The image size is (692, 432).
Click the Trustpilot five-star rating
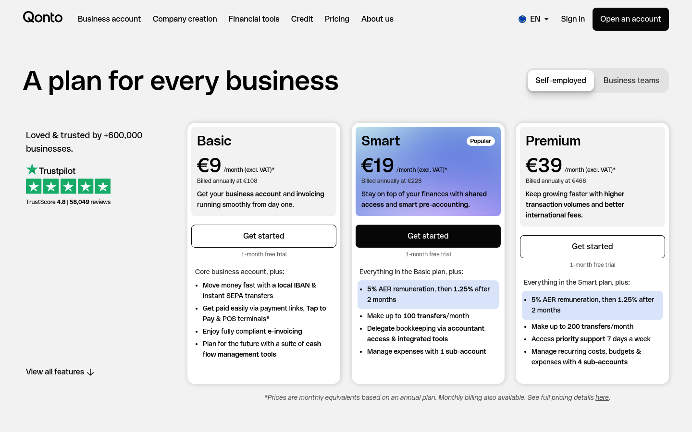point(68,186)
